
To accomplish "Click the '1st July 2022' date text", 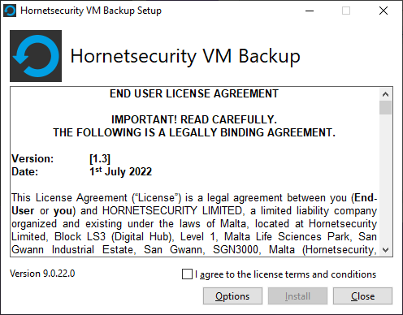I will (120, 171).
